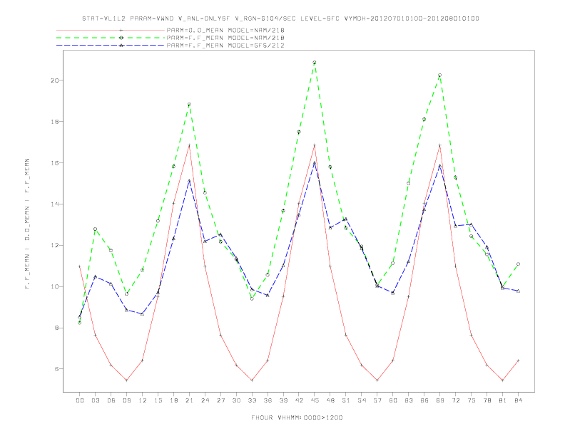Click y-axis tick label 6
This screenshot has width=565, height=436.
pos(57,369)
